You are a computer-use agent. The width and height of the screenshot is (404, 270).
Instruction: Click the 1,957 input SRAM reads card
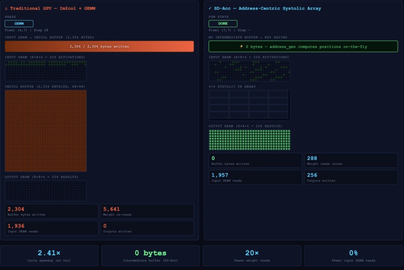pyautogui.click(x=255, y=177)
